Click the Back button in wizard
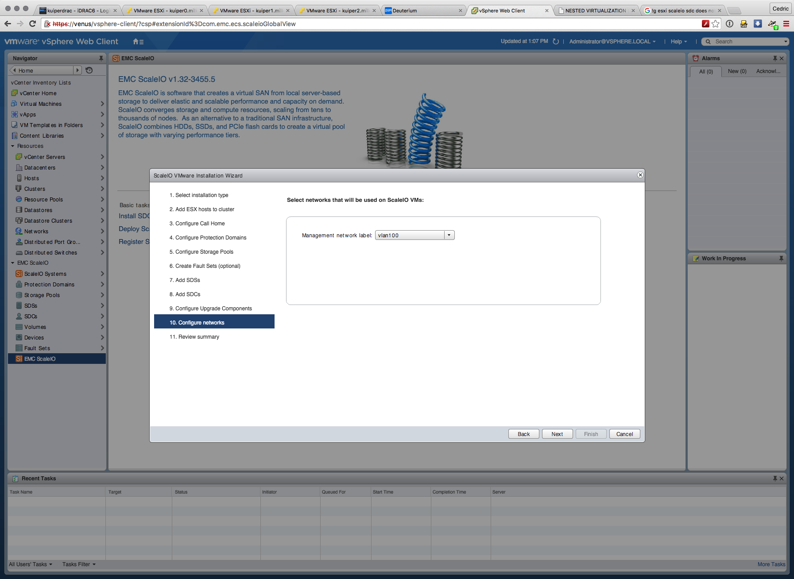 [x=523, y=434]
